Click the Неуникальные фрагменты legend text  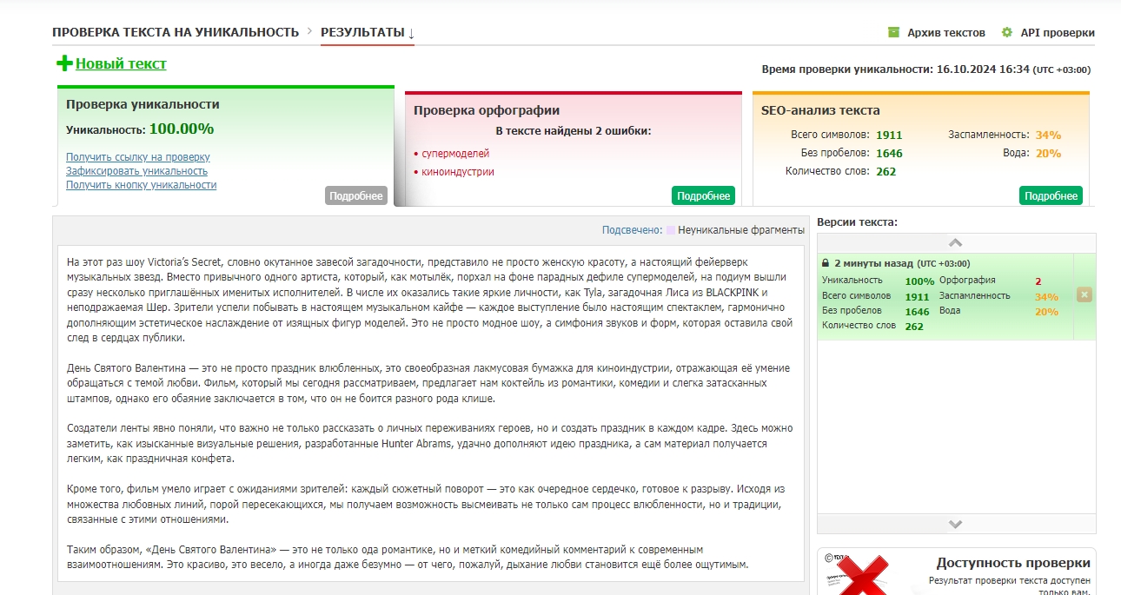(x=741, y=230)
